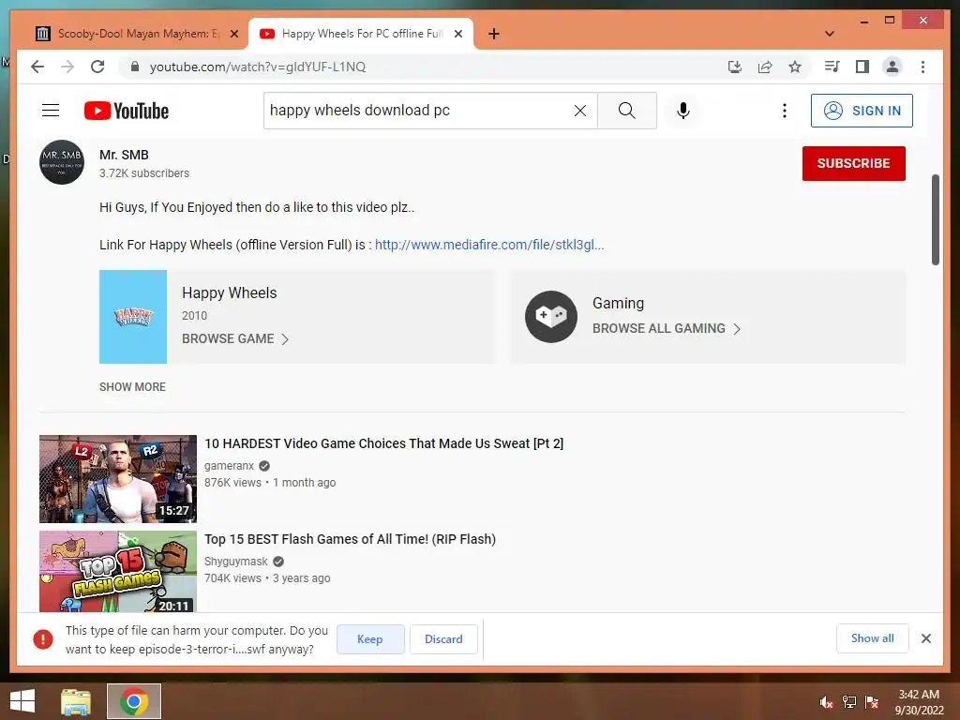Open the Action Center flag icon
The height and width of the screenshot is (720, 960).
point(872,702)
